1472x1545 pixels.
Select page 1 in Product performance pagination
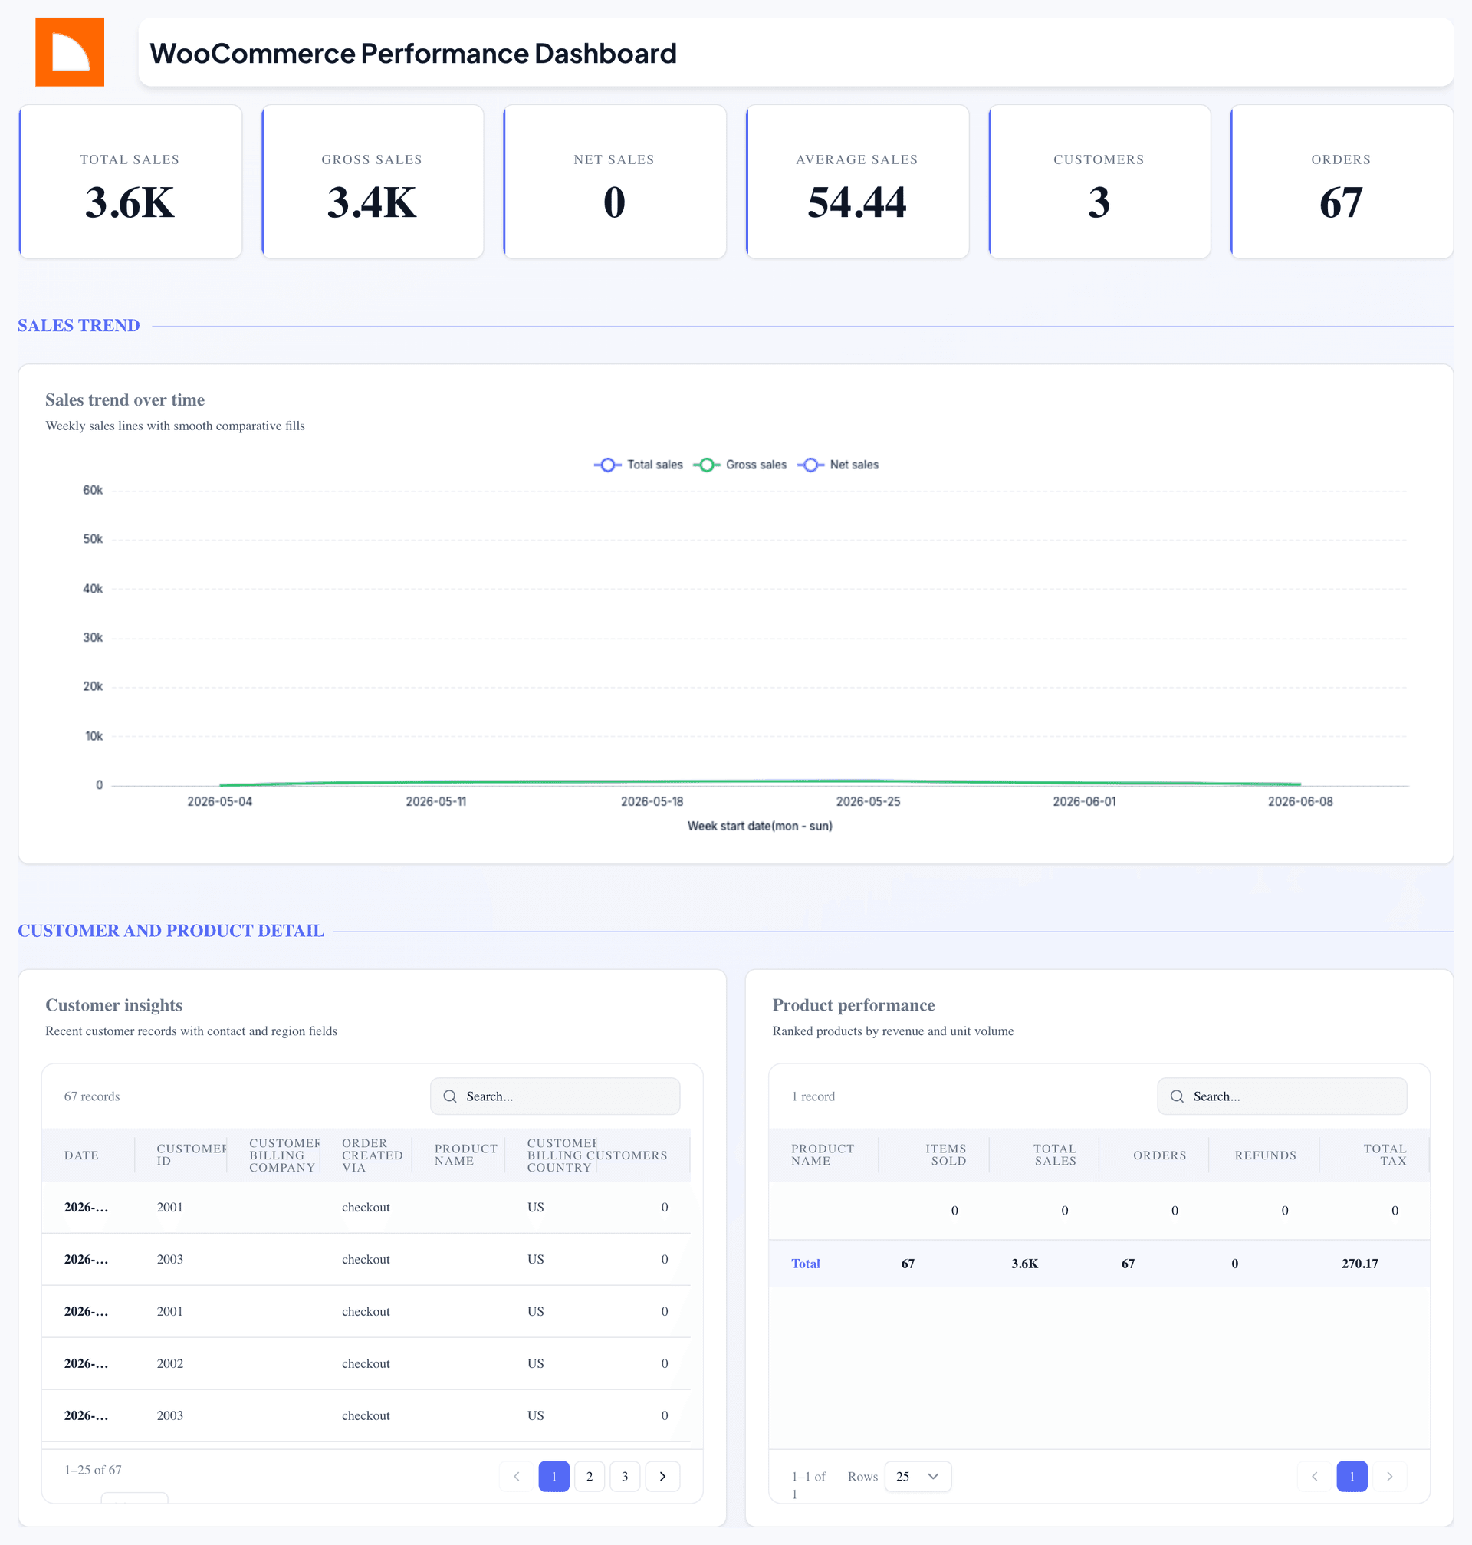(1352, 1476)
